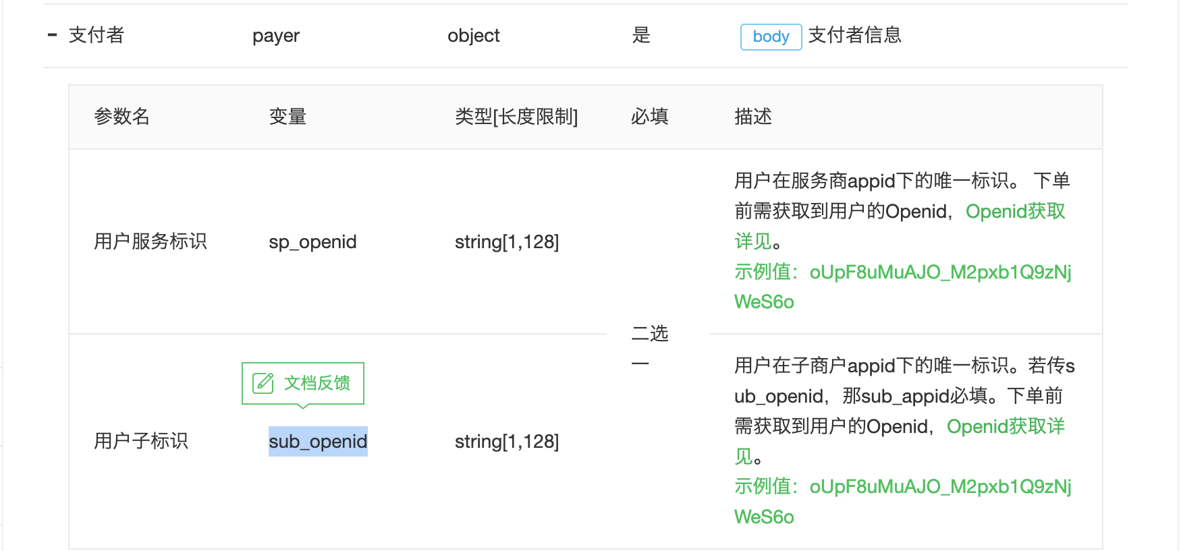Click the 描述 column header
This screenshot has width=1181, height=551.
[x=753, y=117]
